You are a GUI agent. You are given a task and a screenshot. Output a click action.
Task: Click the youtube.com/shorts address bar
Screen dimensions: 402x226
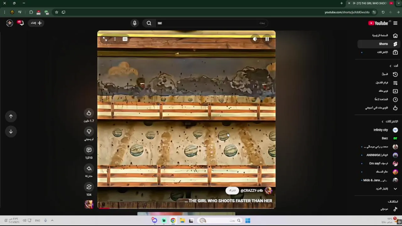(347, 12)
